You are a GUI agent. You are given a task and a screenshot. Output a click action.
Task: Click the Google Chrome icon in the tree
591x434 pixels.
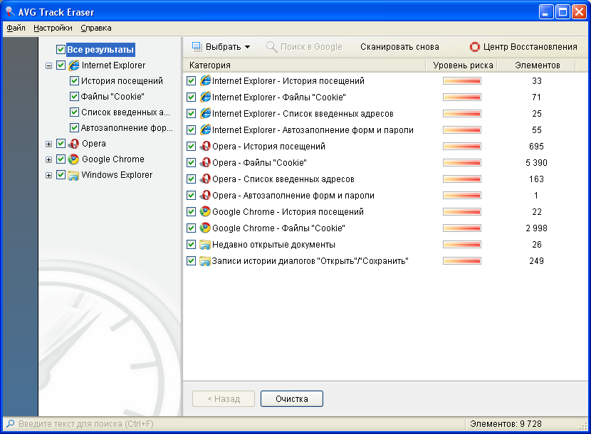[x=73, y=159]
